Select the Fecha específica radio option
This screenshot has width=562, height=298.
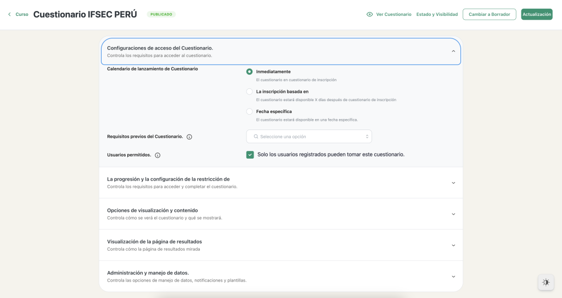point(250,111)
